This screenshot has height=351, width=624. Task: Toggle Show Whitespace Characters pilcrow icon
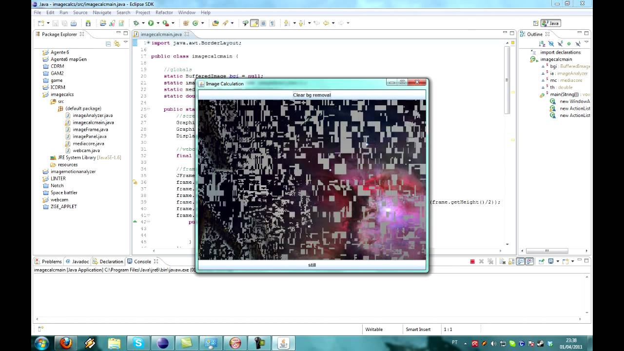tap(272, 23)
